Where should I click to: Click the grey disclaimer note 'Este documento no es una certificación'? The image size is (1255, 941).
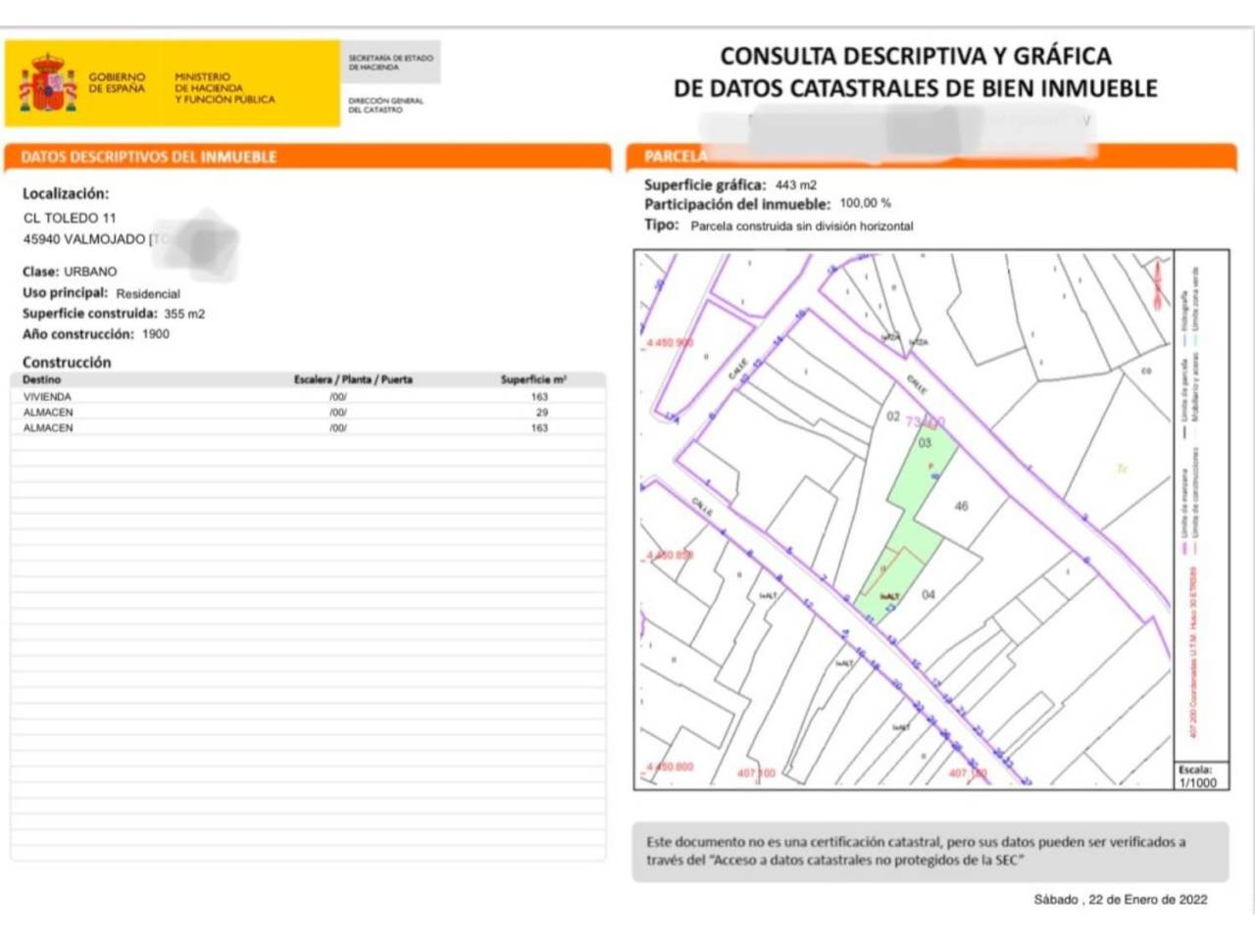(930, 851)
